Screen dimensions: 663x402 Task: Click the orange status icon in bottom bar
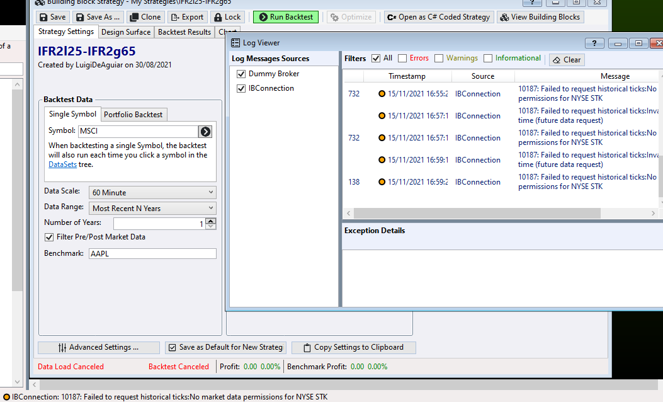pos(6,397)
